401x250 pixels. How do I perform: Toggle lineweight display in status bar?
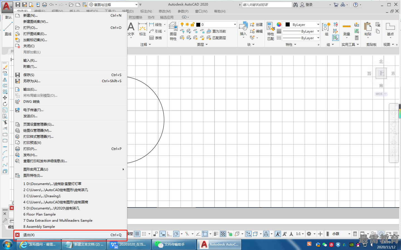[216, 234]
